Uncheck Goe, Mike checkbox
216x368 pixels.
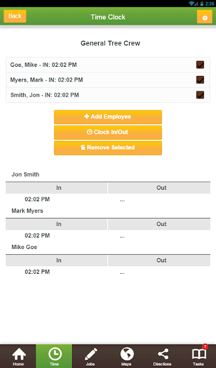200,65
